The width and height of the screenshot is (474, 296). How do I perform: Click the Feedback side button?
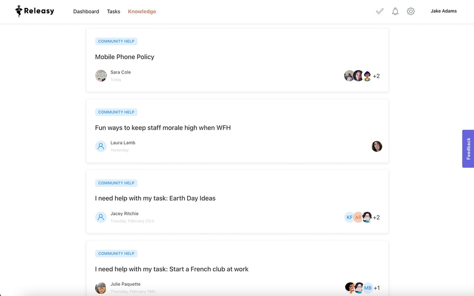(x=467, y=148)
